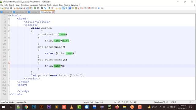Click the Close document toolbar icon
The image size is (196, 110).
coord(14,8)
